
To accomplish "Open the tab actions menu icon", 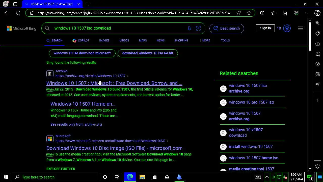I will tap(15, 4).
